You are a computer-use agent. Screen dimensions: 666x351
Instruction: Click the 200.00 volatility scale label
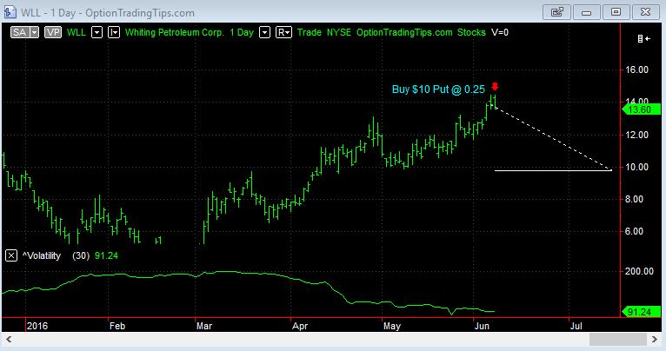[639, 271]
